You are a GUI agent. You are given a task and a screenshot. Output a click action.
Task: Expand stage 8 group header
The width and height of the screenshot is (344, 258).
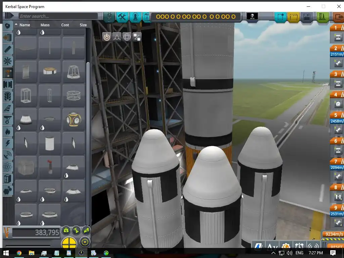[x=337, y=187]
